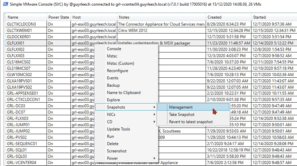
Task: Select the GLS19MCS07 VM name
Action: pyautogui.click(x=19, y=68)
